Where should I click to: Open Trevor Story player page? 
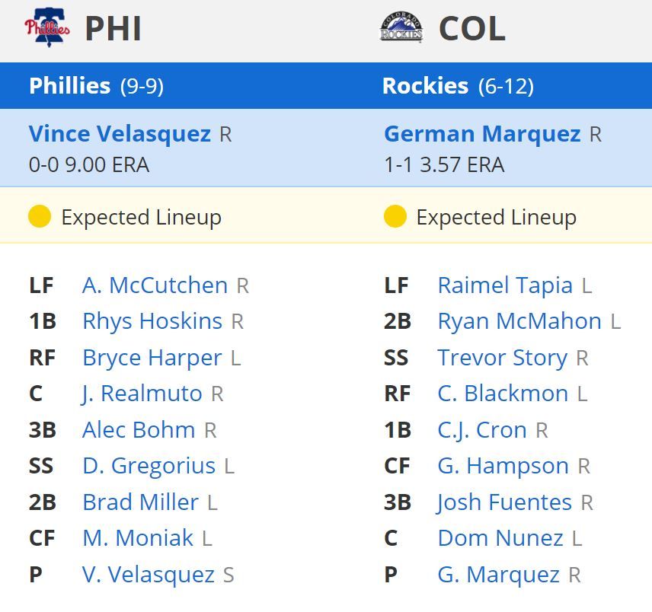pos(503,358)
